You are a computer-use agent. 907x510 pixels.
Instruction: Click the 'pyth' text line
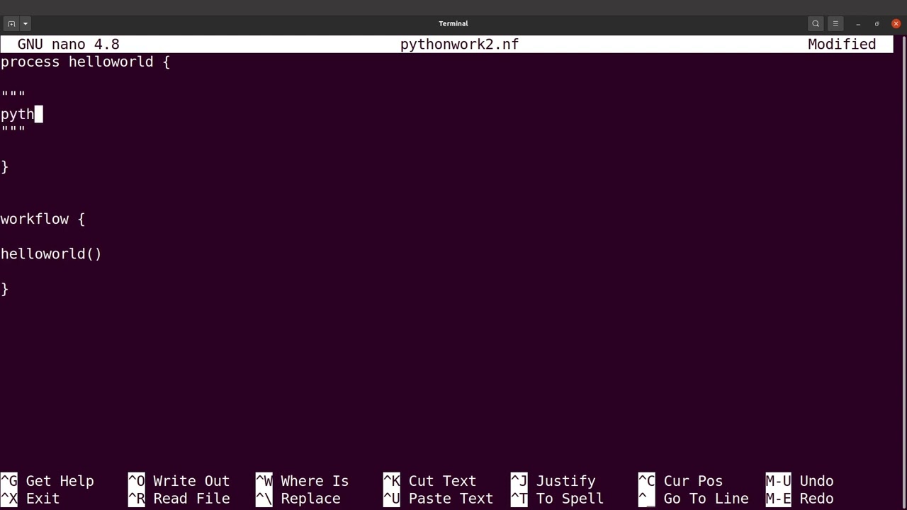click(18, 114)
